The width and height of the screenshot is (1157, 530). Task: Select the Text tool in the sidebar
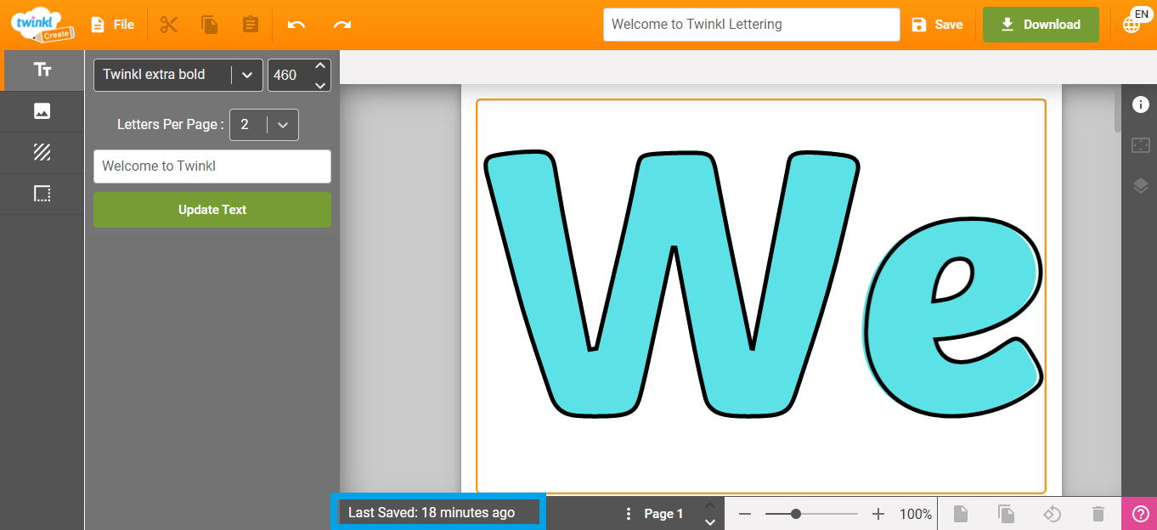point(42,70)
